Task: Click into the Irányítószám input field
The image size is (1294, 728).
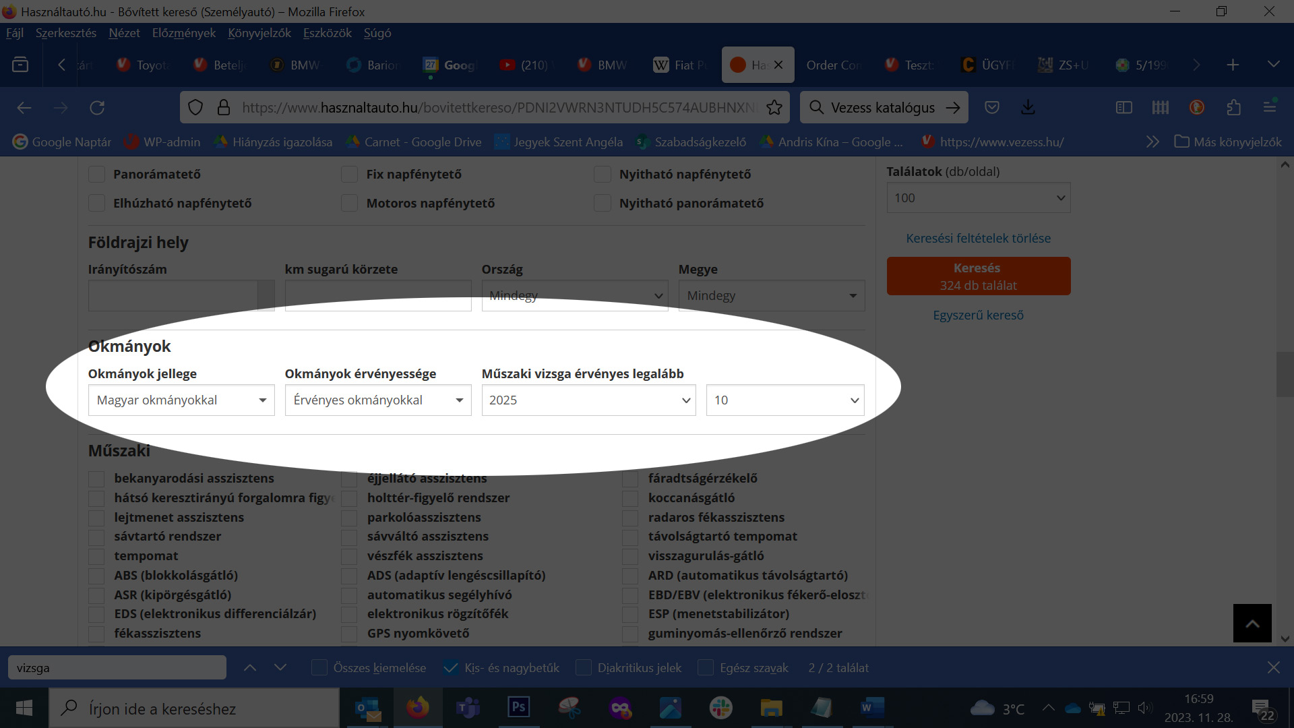Action: [x=173, y=295]
